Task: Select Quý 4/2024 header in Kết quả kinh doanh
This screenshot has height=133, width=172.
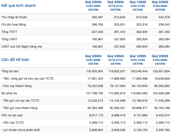Action: 115,2
